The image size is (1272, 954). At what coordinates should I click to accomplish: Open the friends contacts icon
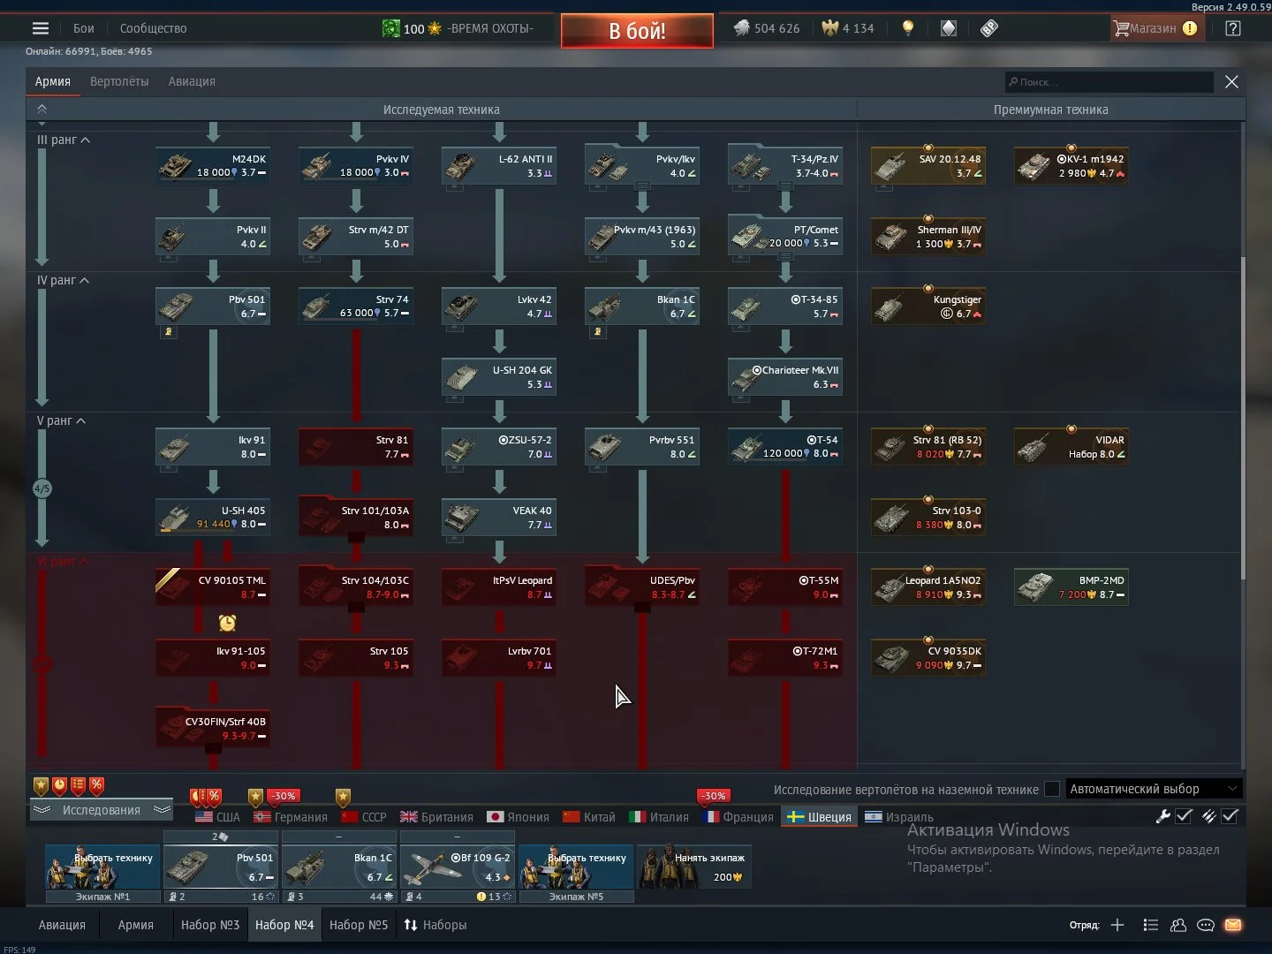(x=1177, y=925)
